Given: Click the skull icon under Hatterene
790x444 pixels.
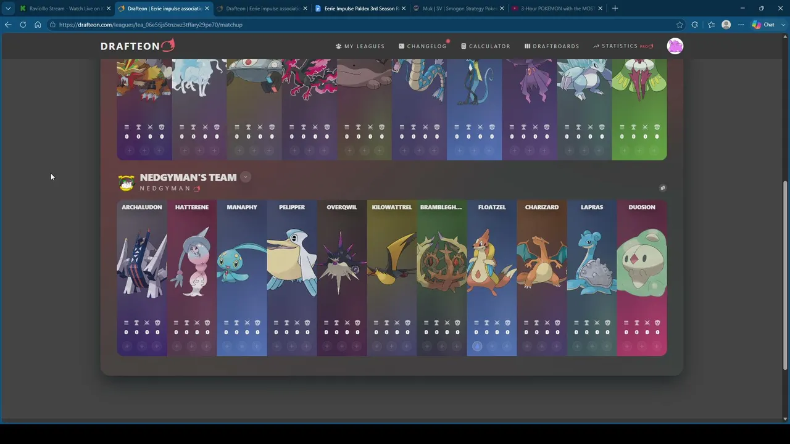Looking at the screenshot, I should coord(207,323).
